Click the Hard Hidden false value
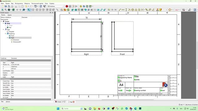 click(31, 89)
